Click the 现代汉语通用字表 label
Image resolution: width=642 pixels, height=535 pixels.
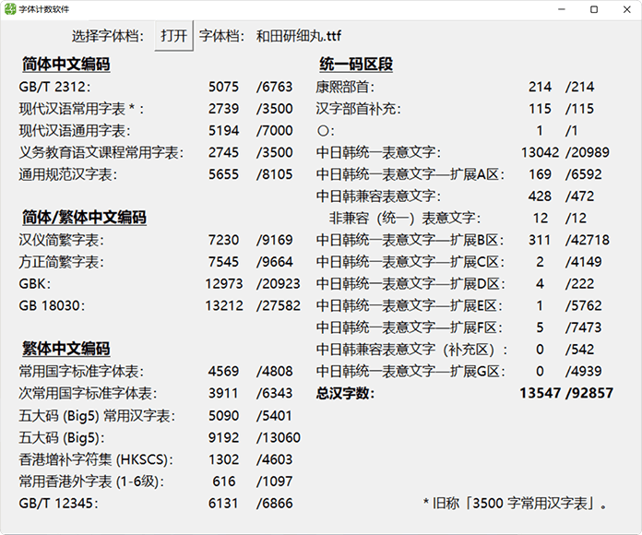pyautogui.click(x=75, y=131)
